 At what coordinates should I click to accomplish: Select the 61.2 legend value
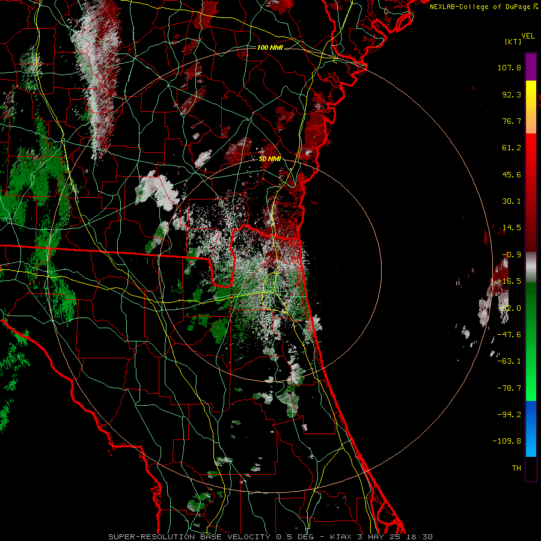[512, 148]
